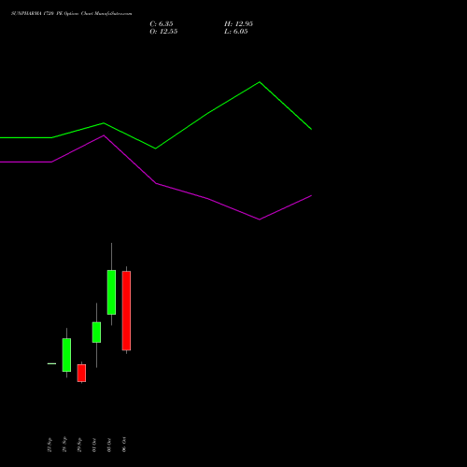Click the green candlestick above the 28 Sep label
467x467 pixels.
(66, 355)
